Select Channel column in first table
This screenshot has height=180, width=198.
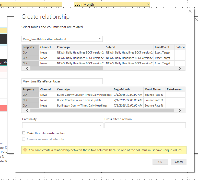pyautogui.click(x=48, y=47)
